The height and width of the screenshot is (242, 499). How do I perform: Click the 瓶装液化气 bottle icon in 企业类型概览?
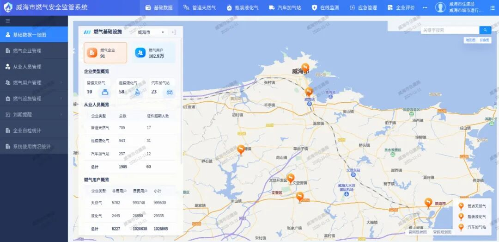[138, 92]
